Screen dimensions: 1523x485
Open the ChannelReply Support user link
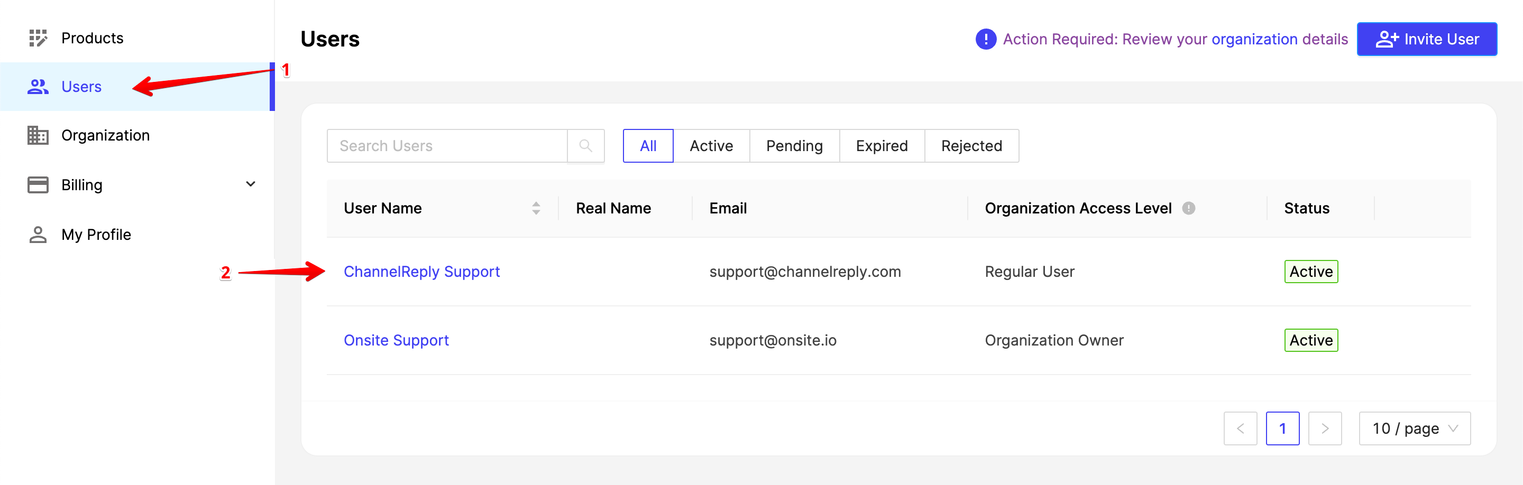point(421,272)
